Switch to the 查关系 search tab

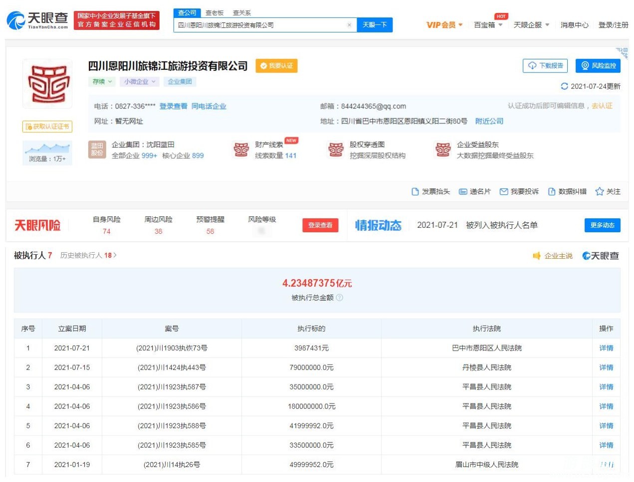pos(242,13)
